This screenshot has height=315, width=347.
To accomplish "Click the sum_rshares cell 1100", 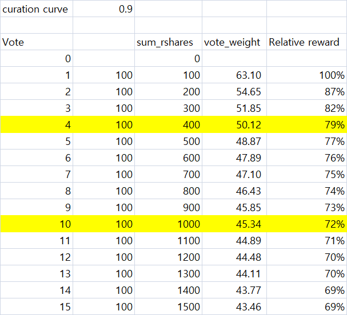I will click(168, 241).
